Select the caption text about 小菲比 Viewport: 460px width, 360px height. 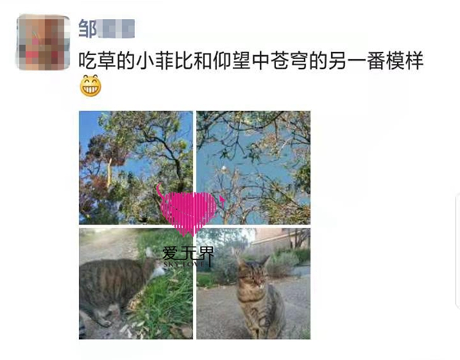click(x=251, y=61)
